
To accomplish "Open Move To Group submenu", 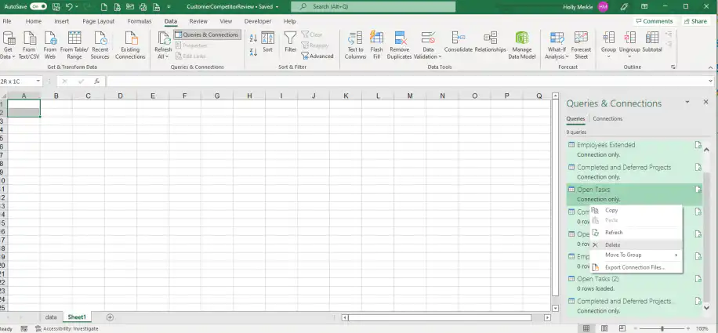I will [x=636, y=255].
